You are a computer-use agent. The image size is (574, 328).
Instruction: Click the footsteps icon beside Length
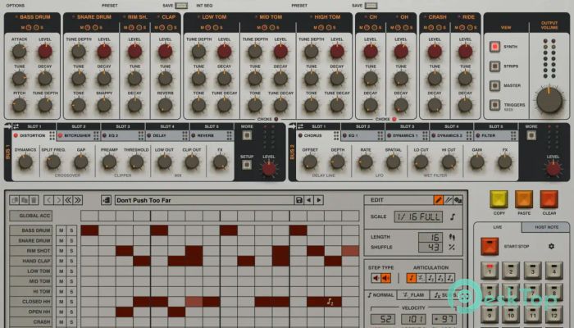tap(452, 237)
